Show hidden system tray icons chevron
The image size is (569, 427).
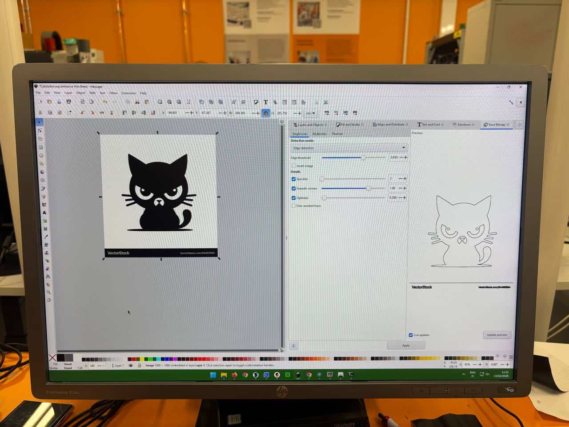463,375
